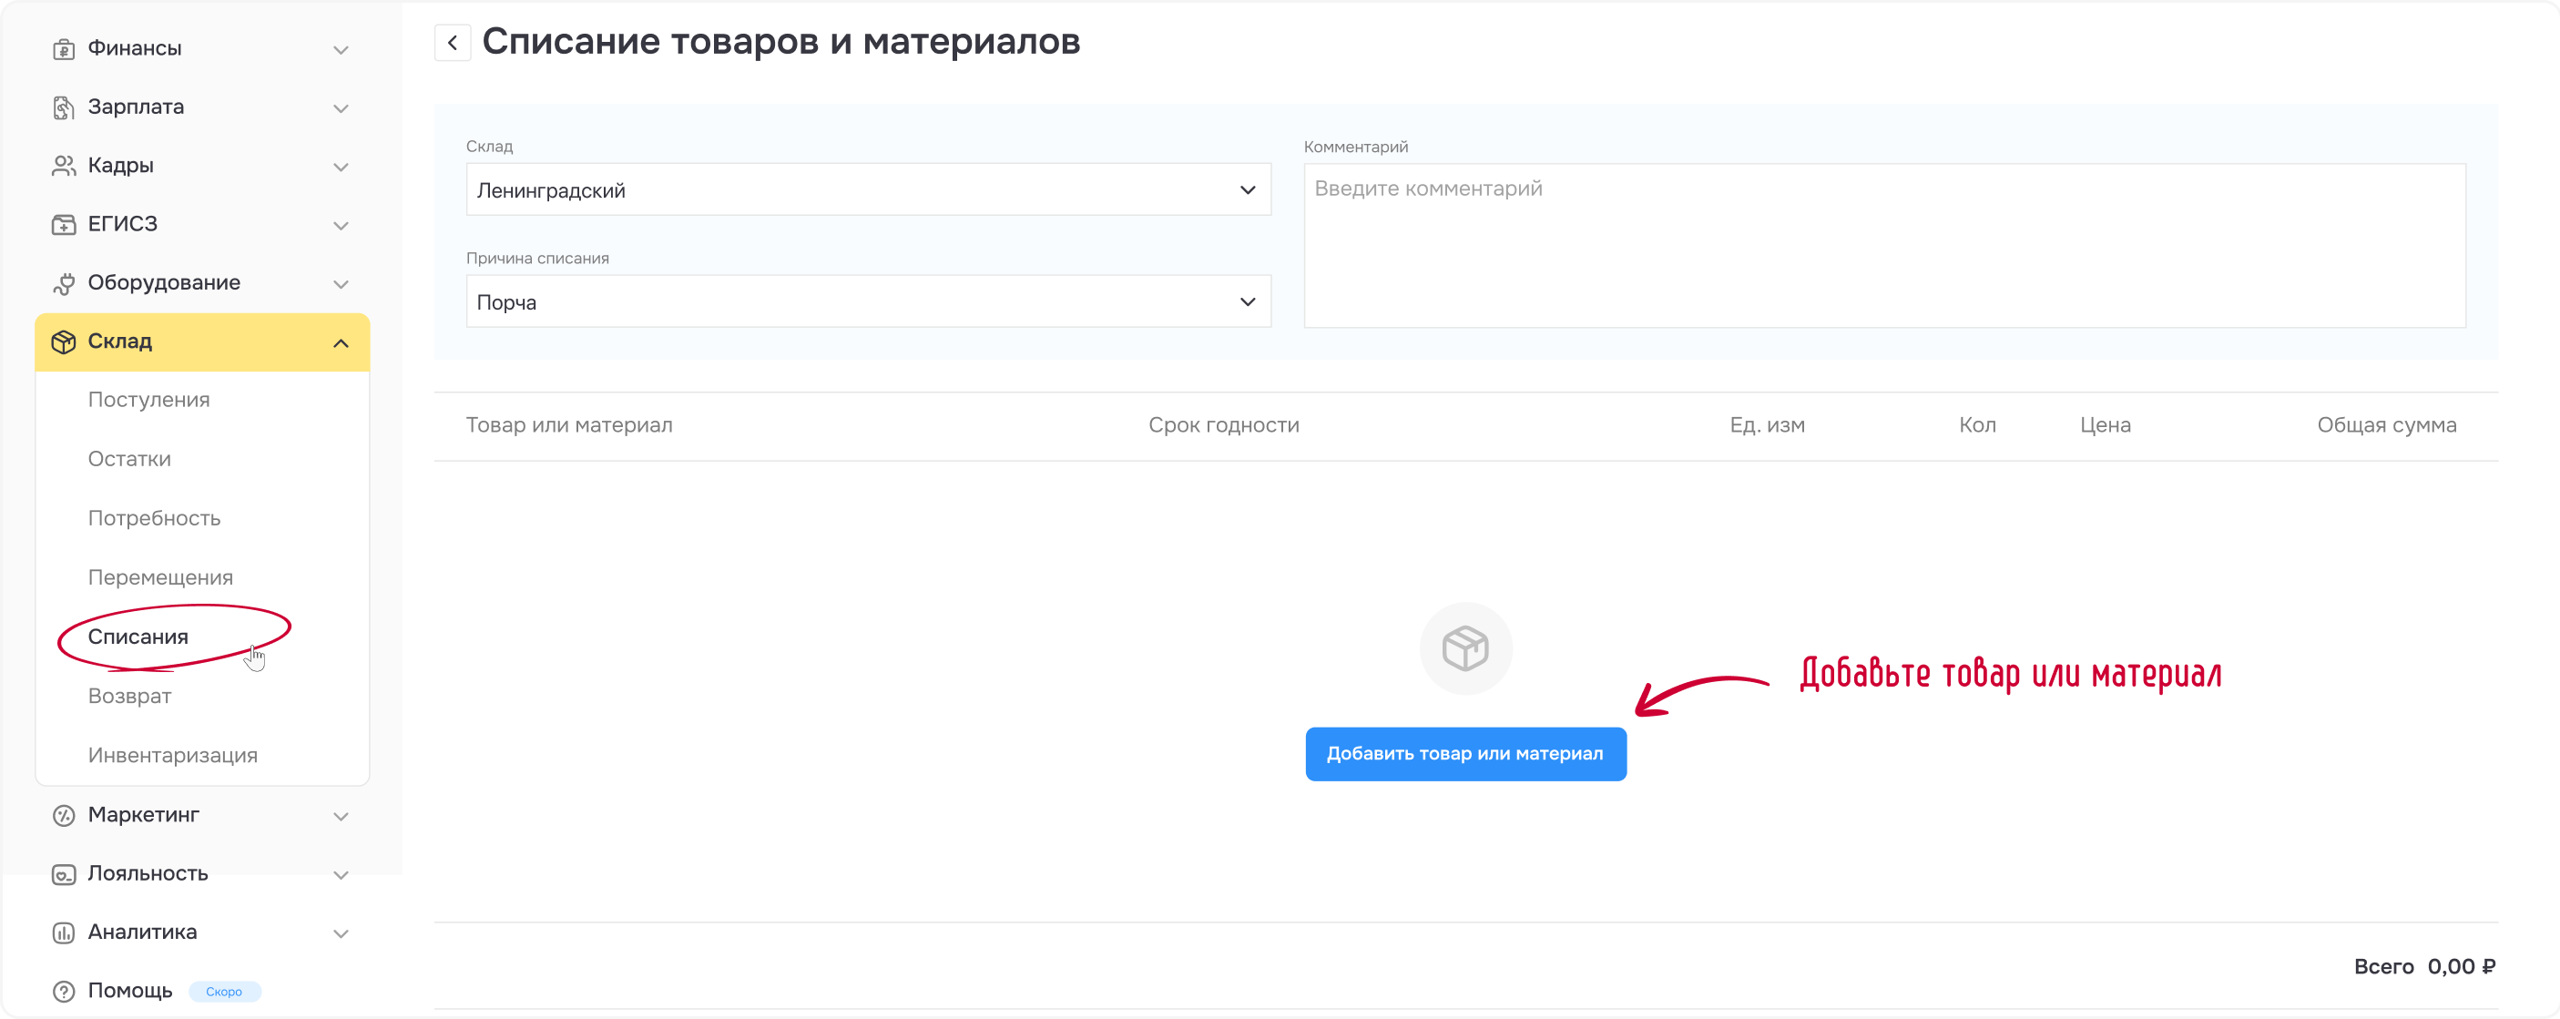Expand the ЕГИСЗ section chevron
Screen dimensions: 2560x1019
click(341, 226)
